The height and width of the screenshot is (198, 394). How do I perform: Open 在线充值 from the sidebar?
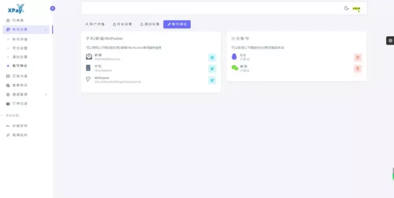pos(20,76)
